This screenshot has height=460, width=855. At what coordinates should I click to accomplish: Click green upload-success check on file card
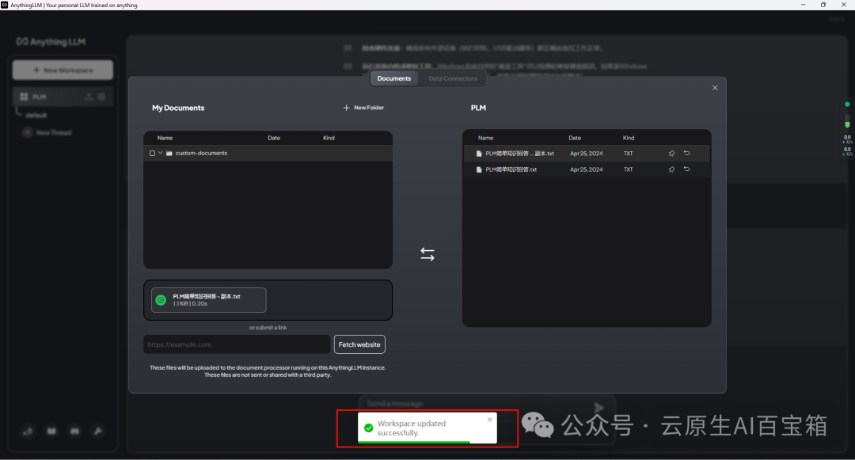(161, 300)
